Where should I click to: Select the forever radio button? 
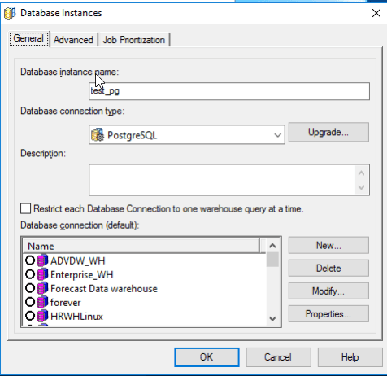30,302
